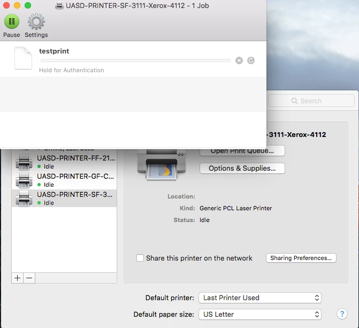Click the testprint document page icon
This screenshot has height=328, width=359.
pos(23,58)
